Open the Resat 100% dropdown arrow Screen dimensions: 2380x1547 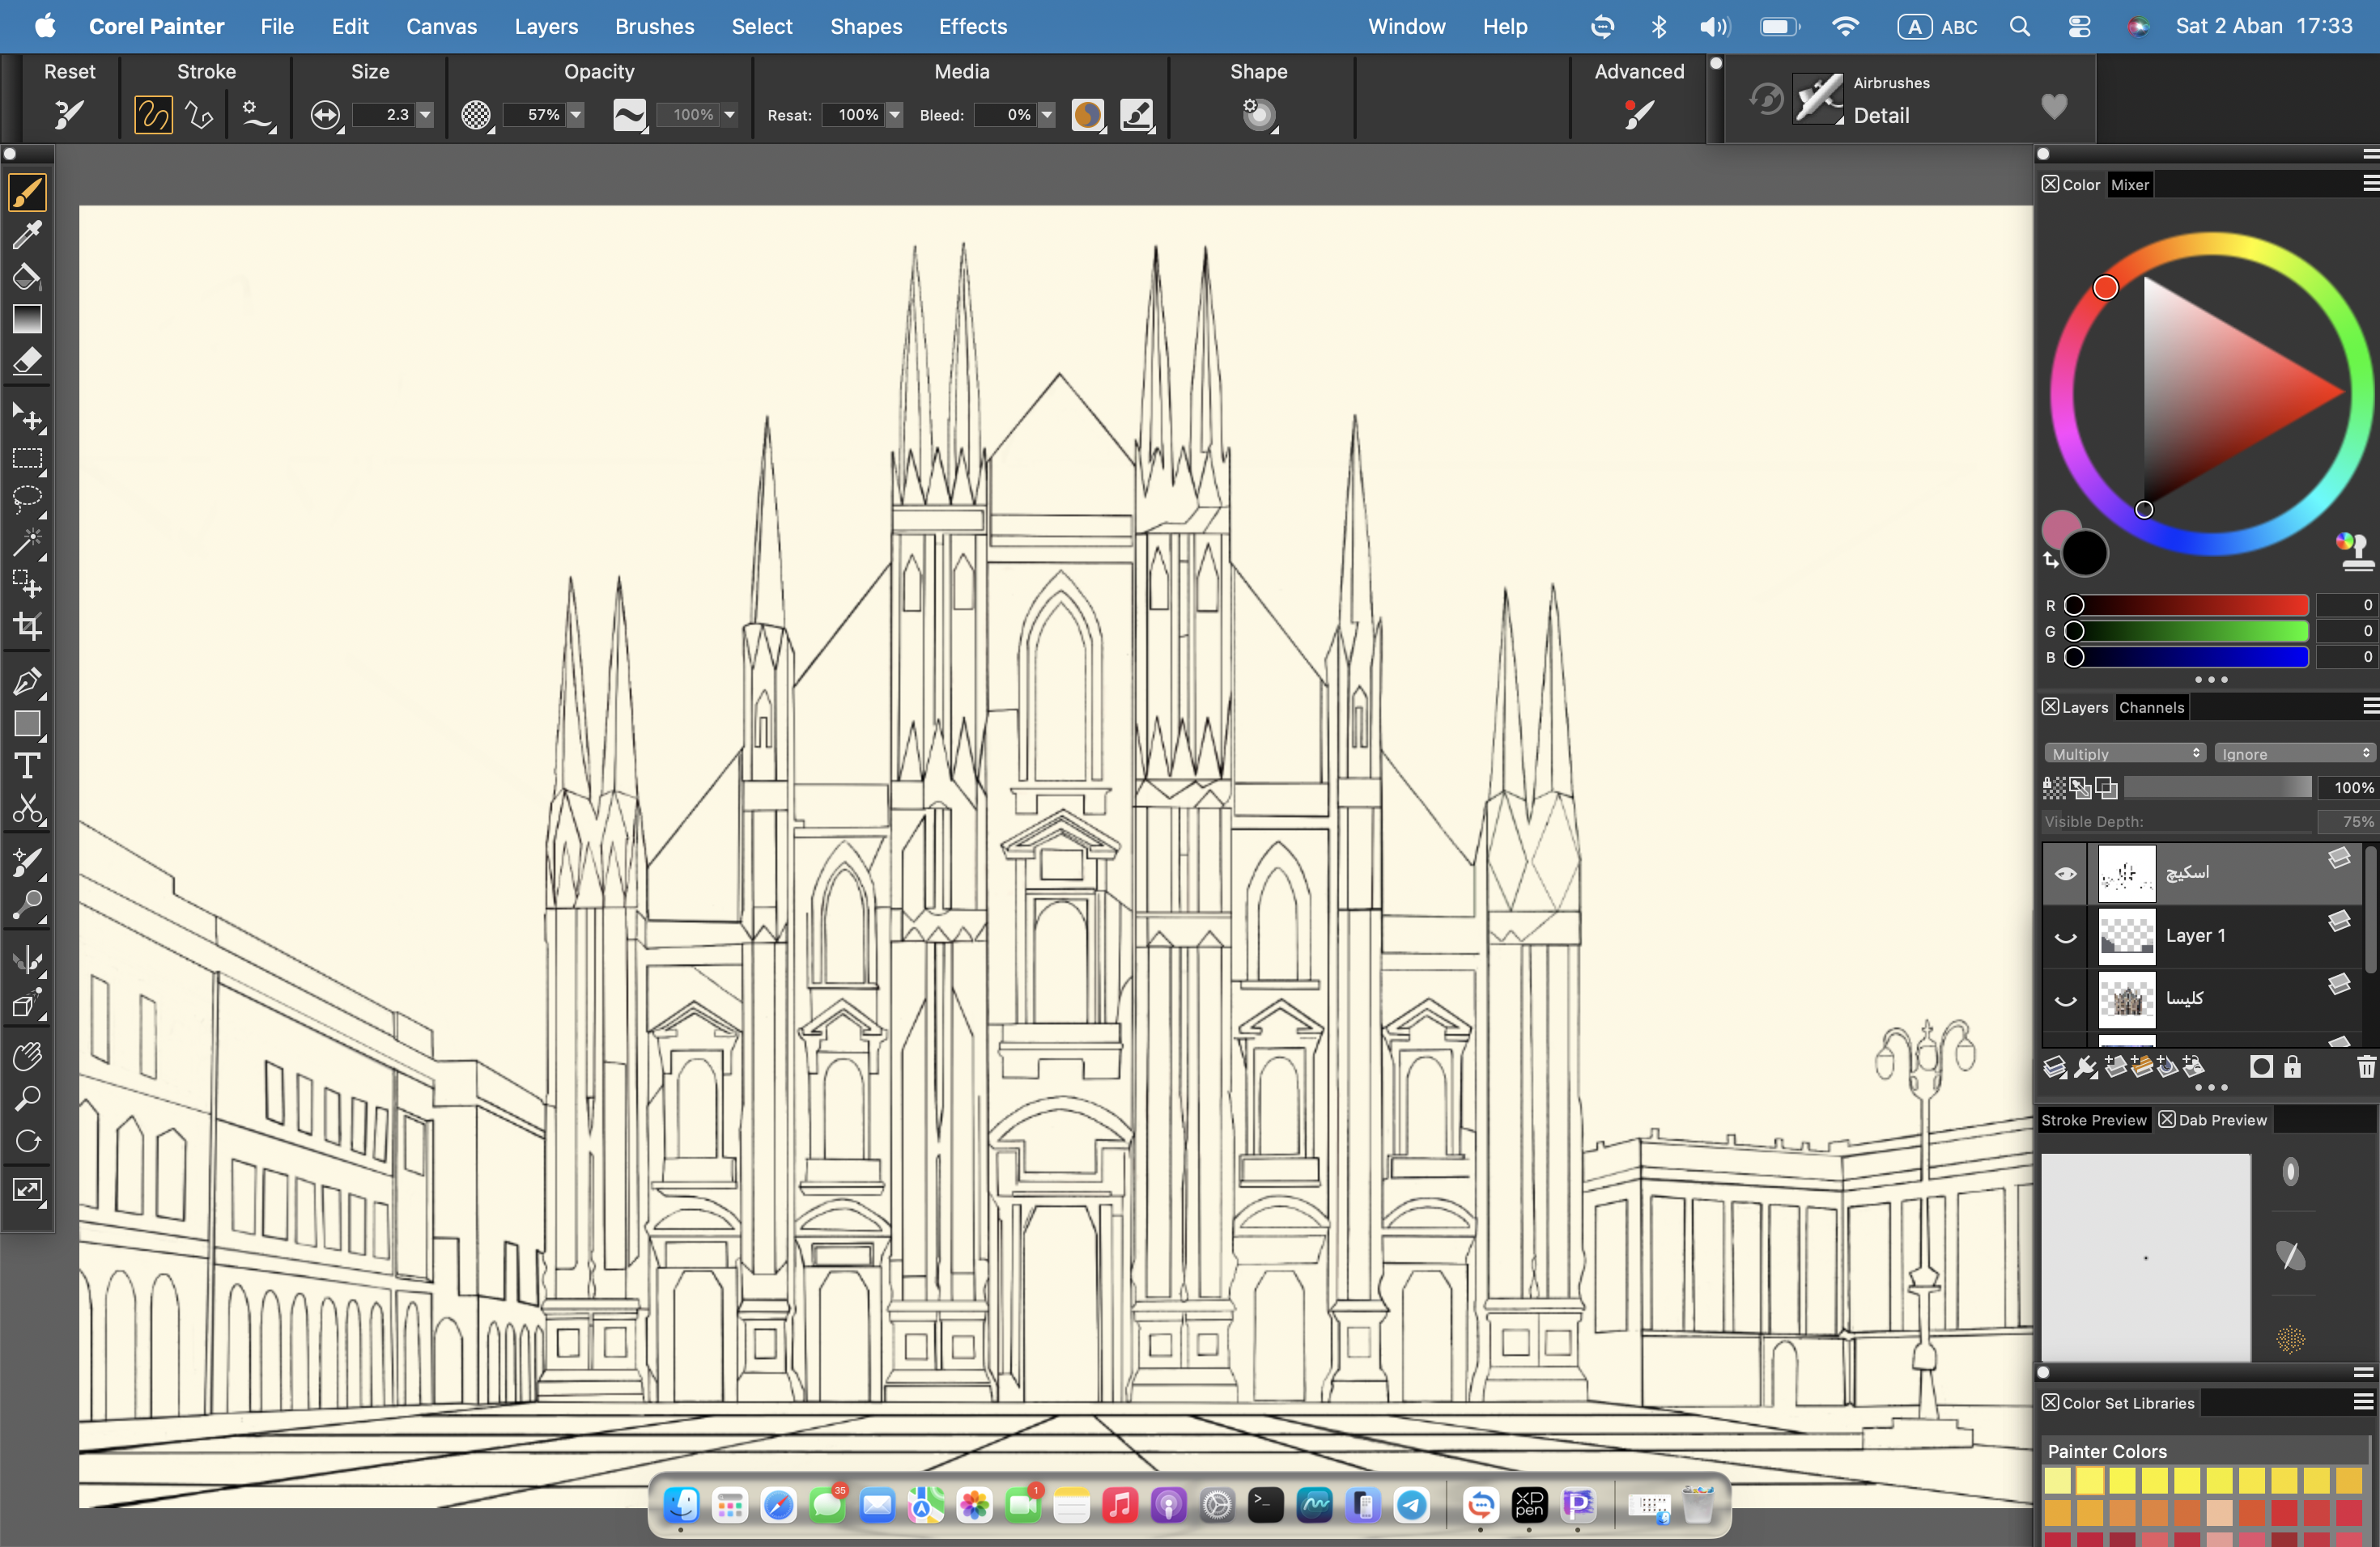[895, 115]
